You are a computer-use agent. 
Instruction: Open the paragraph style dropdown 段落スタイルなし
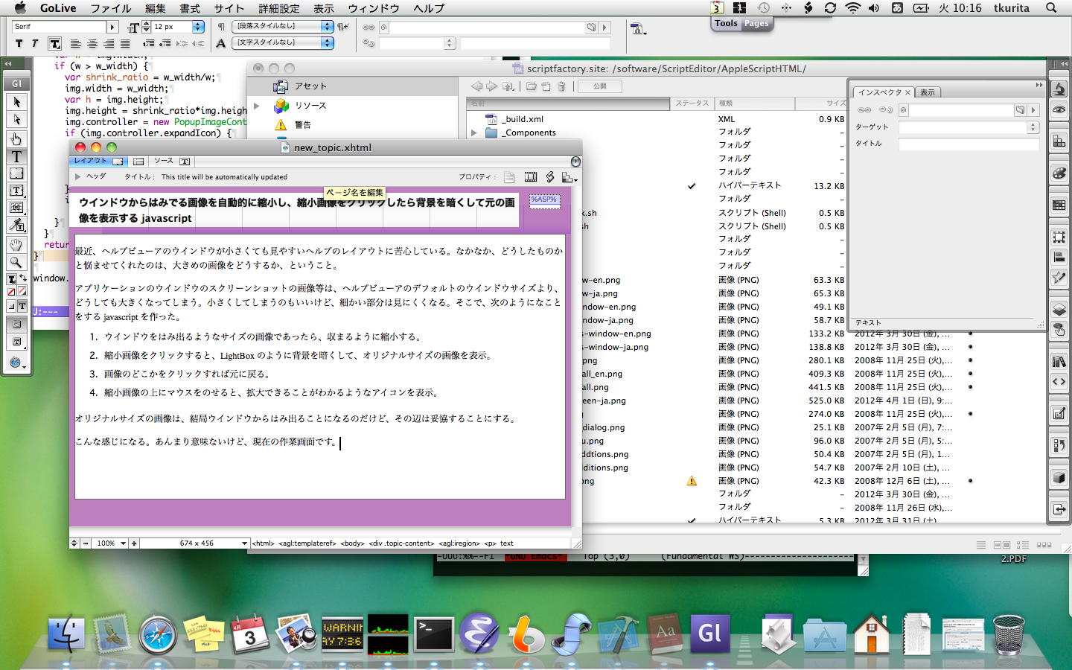pyautogui.click(x=283, y=27)
